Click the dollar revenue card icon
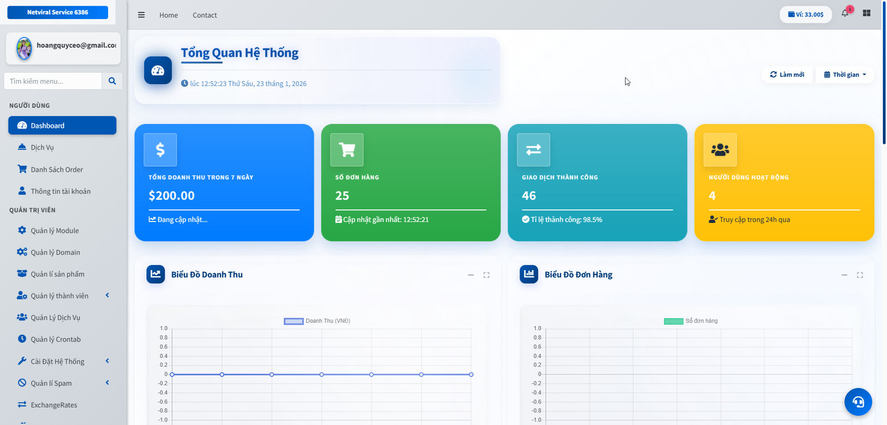The image size is (887, 425). [x=160, y=150]
